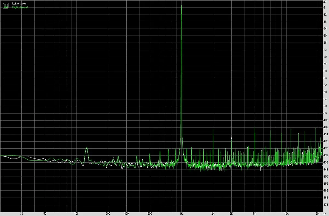Click the "-174" dB axis value
Viewport: 329px width, 216px height.
[x=325, y=205]
